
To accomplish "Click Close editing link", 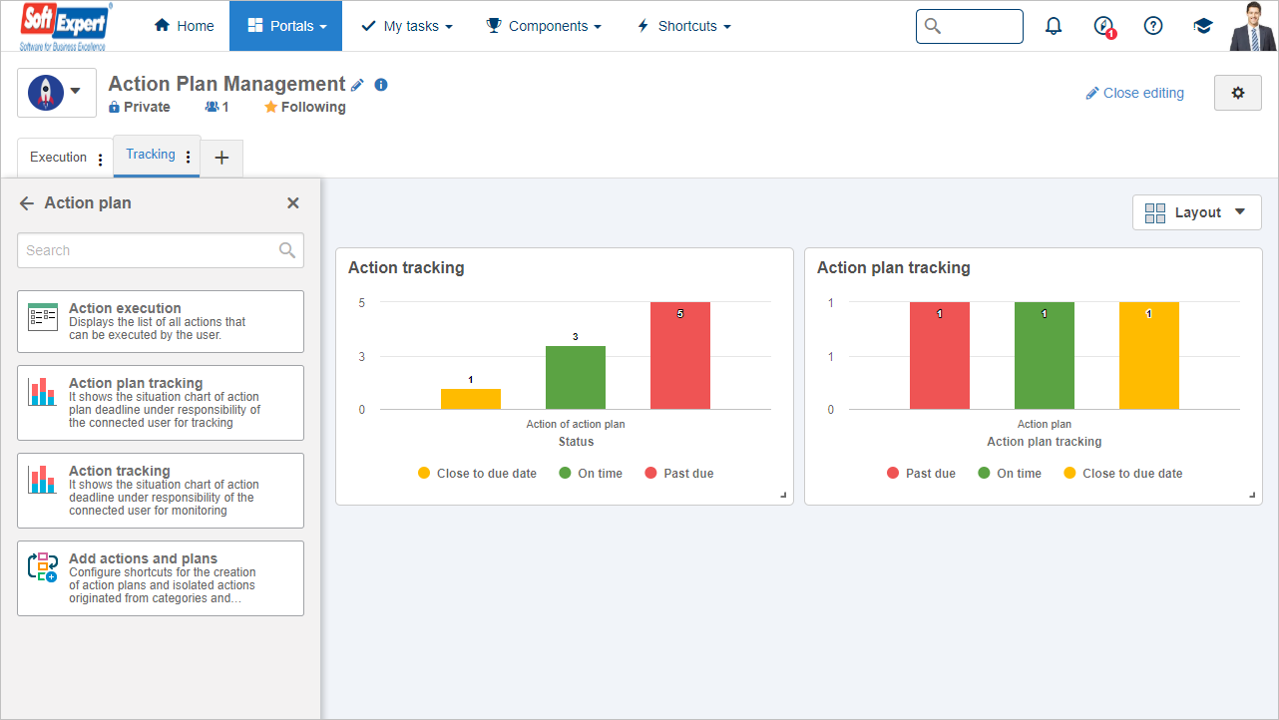I will click(x=1135, y=93).
